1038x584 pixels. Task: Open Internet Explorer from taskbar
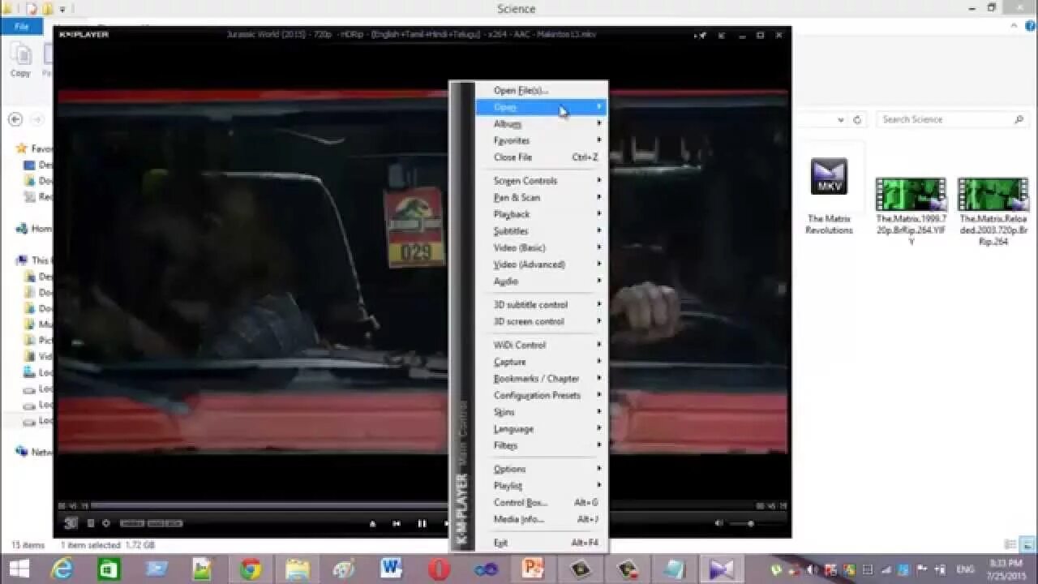pos(62,569)
